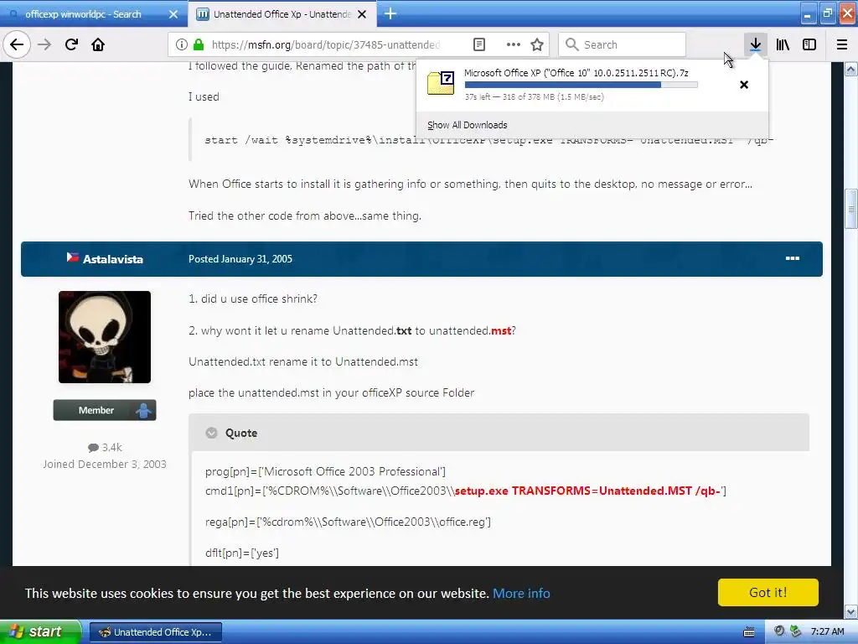Open the Posted January 31, 2005 permalink

(x=240, y=259)
